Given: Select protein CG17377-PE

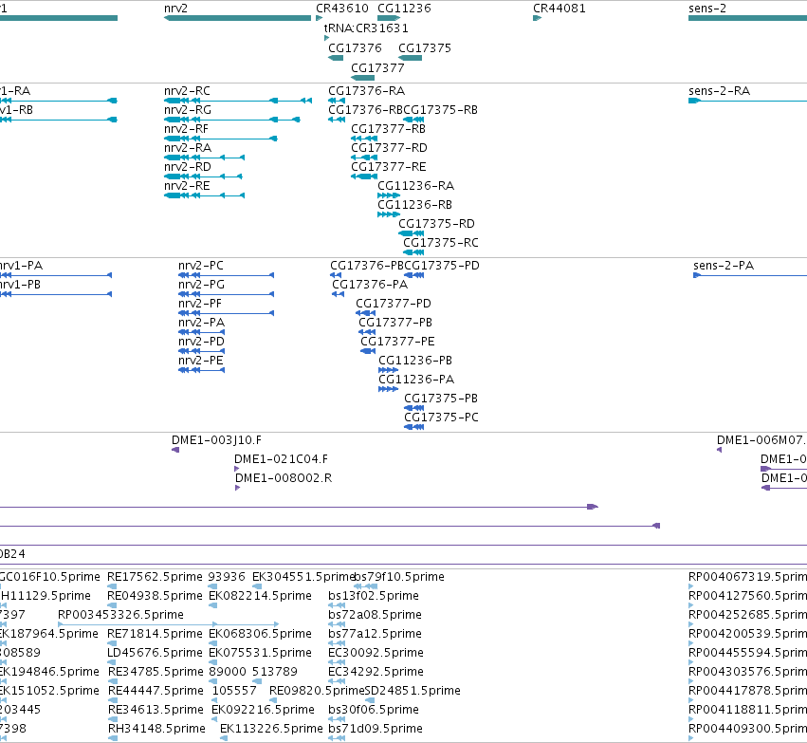Looking at the screenshot, I should [397, 343].
